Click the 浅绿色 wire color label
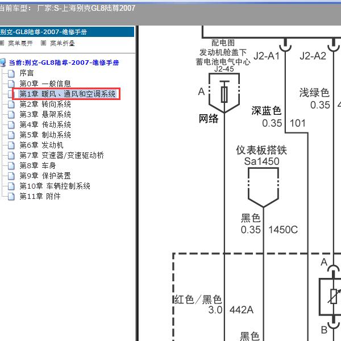This screenshot has height=341, width=341. pyautogui.click(x=314, y=93)
